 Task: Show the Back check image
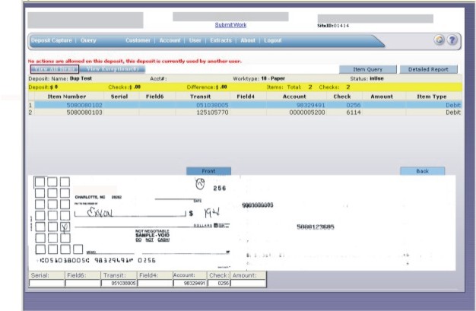(423, 171)
